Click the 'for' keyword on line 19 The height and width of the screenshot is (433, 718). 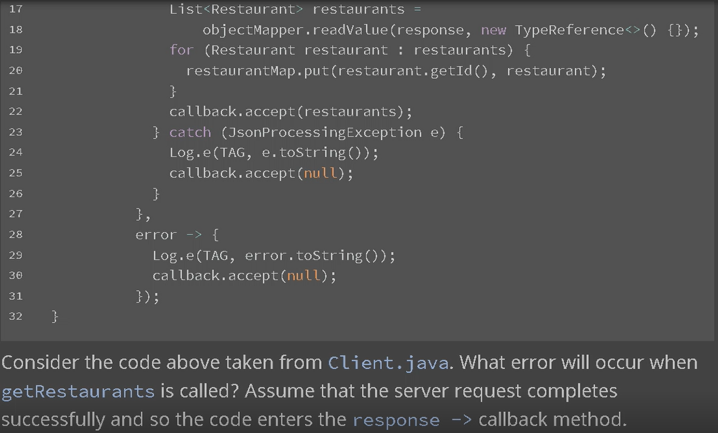coord(181,50)
